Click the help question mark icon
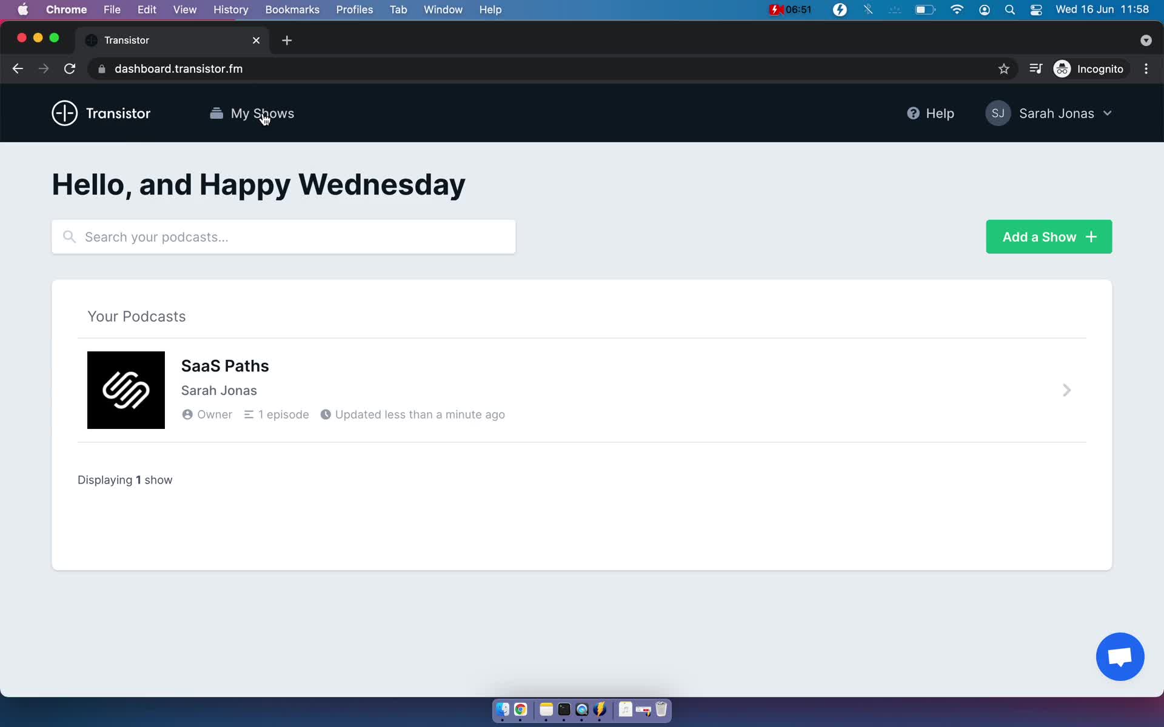Viewport: 1164px width, 727px height. [x=914, y=113]
